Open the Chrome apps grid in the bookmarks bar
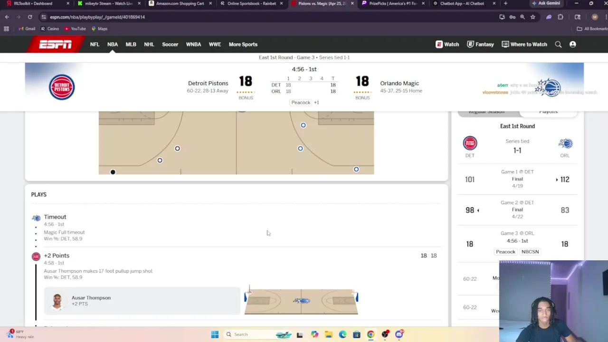608x342 pixels. point(6,29)
